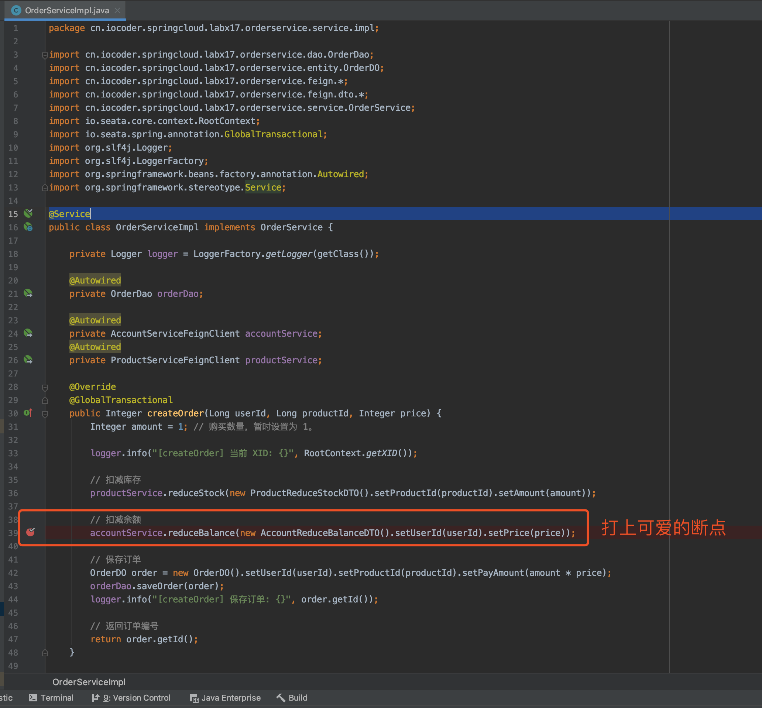Open the Version Control tool window
The width and height of the screenshot is (762, 708).
coord(131,698)
